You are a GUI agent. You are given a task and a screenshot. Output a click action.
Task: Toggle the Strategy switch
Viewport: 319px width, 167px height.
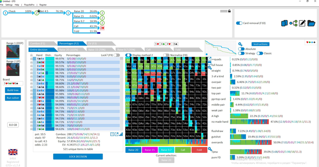coord(241,53)
